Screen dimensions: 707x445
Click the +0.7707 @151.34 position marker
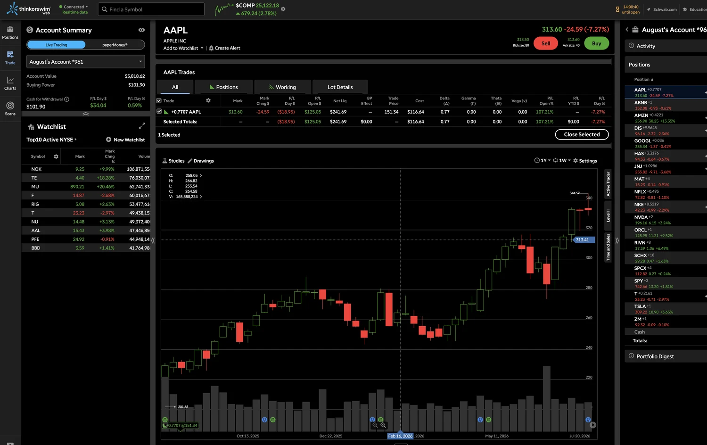tap(181, 425)
